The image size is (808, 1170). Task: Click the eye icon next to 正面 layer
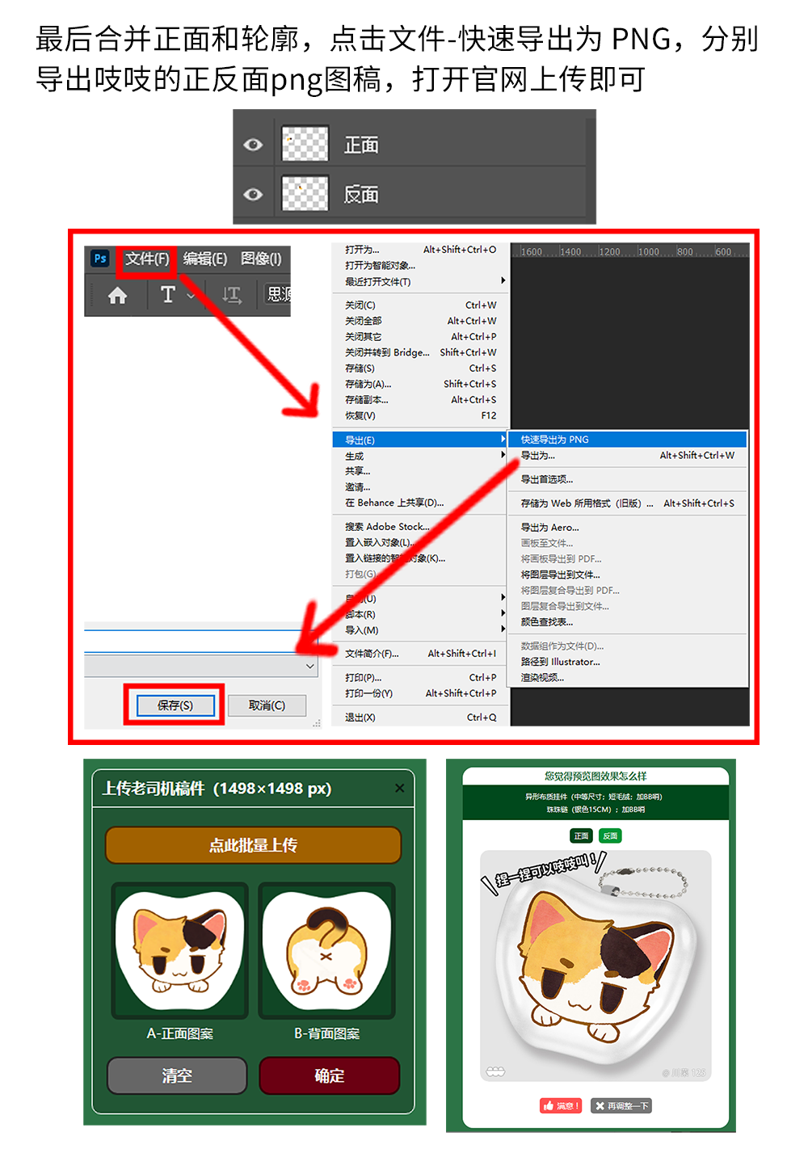pos(255,144)
